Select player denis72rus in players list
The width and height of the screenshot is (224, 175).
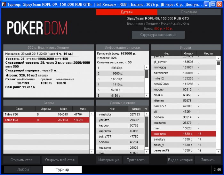(x=184, y=84)
